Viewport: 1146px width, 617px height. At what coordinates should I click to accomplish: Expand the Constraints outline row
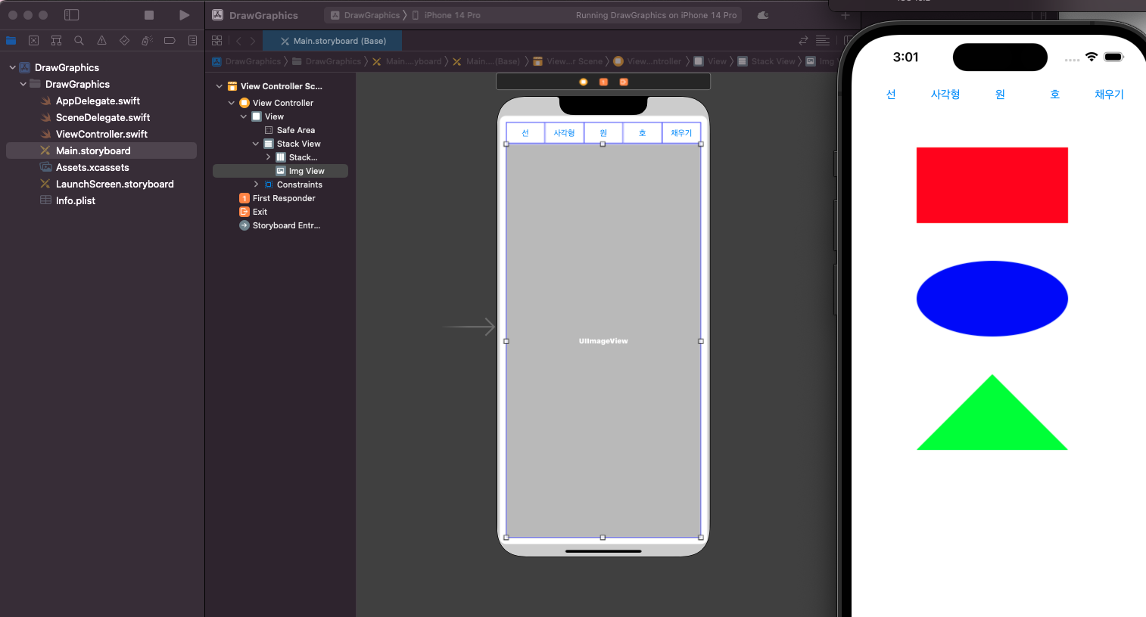click(256, 184)
